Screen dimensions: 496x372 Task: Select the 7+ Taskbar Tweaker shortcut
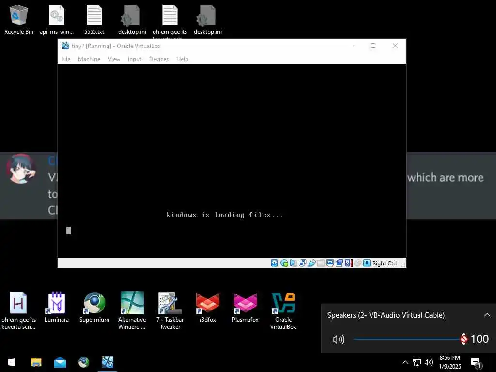click(170, 310)
